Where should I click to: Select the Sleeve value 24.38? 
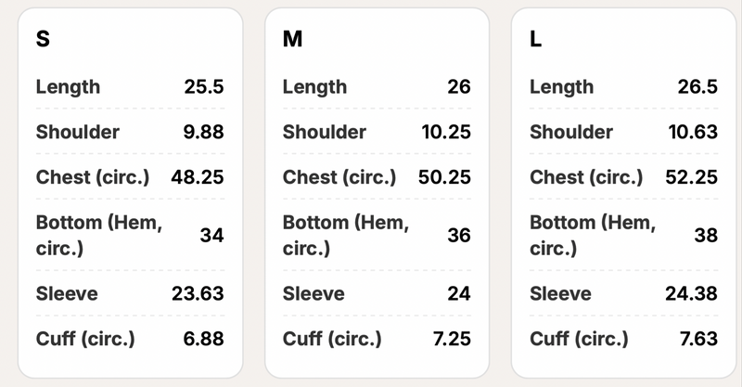coord(692,294)
